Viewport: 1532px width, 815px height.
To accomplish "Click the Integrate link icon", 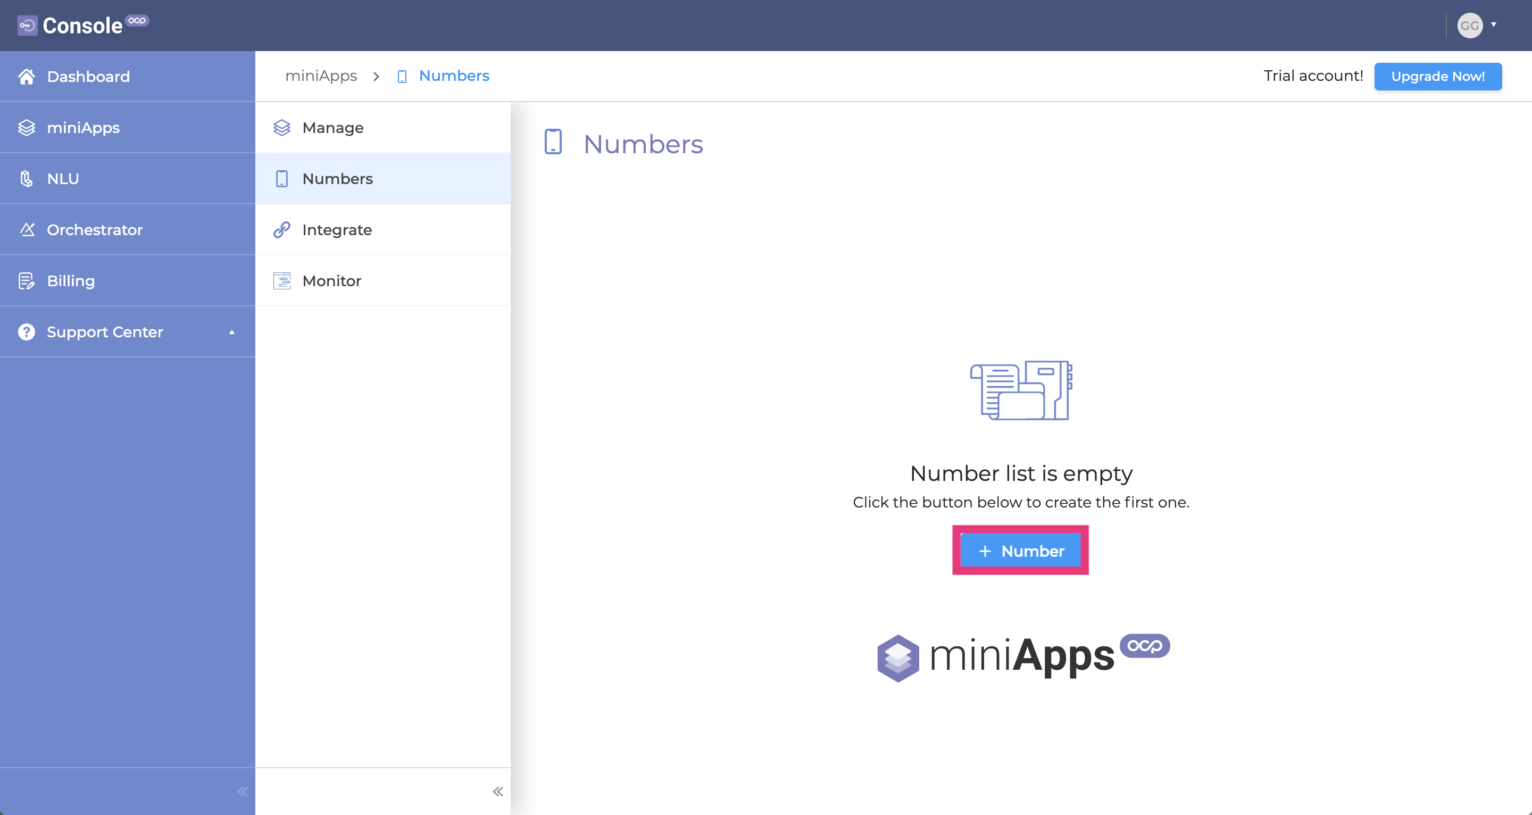I will 282,230.
